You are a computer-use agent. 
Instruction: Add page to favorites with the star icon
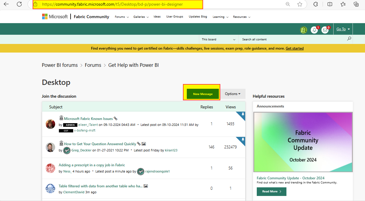pos(300,4)
